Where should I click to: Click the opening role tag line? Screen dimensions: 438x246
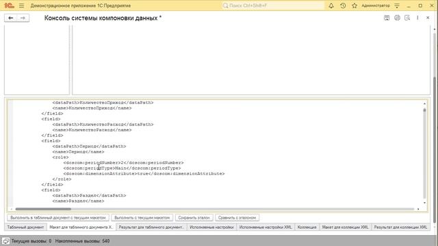coord(60,157)
